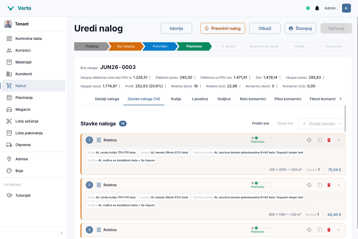Delete item 1 Roletna

(329, 140)
